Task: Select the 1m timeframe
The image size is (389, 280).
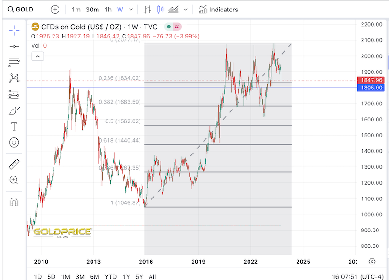Action: tap(76, 10)
